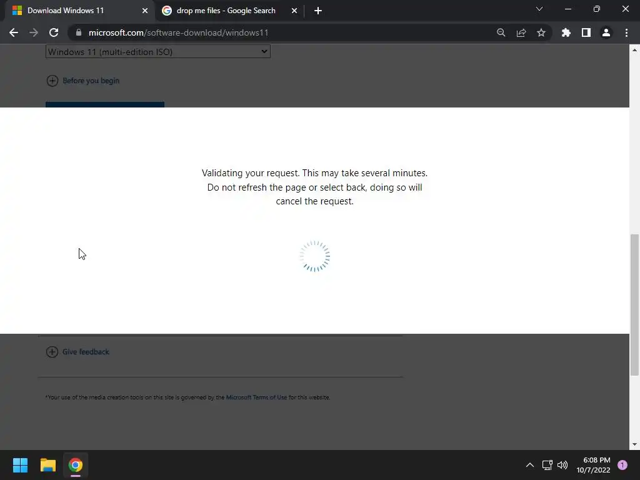Reload the page with the refresh icon
The image size is (640, 480).
pyautogui.click(x=54, y=32)
